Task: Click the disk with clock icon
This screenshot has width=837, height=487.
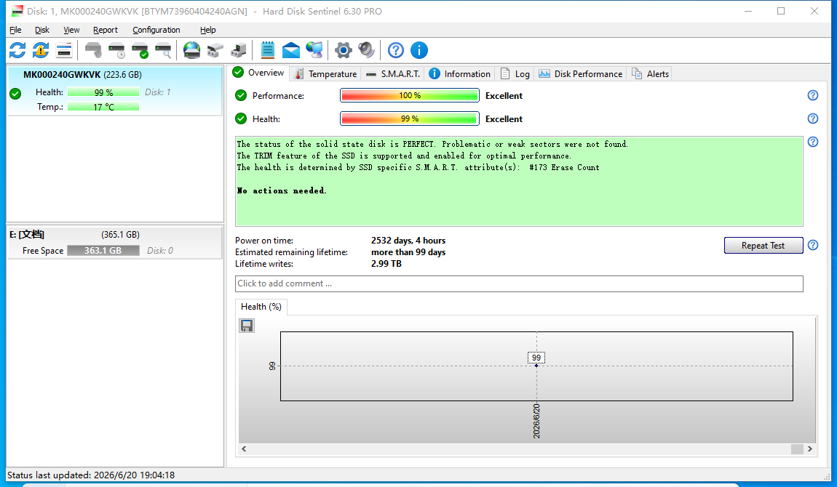Action: click(116, 51)
